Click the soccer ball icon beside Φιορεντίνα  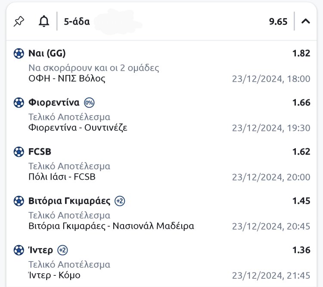pos(19,103)
